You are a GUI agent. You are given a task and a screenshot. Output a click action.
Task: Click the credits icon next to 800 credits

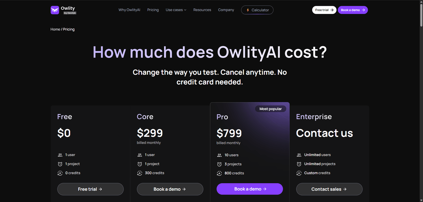[219, 173]
